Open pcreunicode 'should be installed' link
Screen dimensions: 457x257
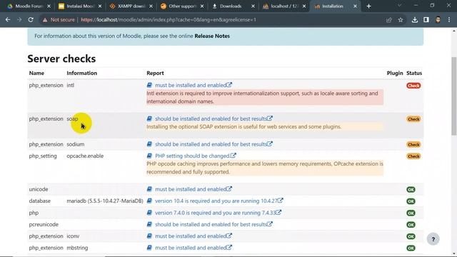click(x=214, y=224)
